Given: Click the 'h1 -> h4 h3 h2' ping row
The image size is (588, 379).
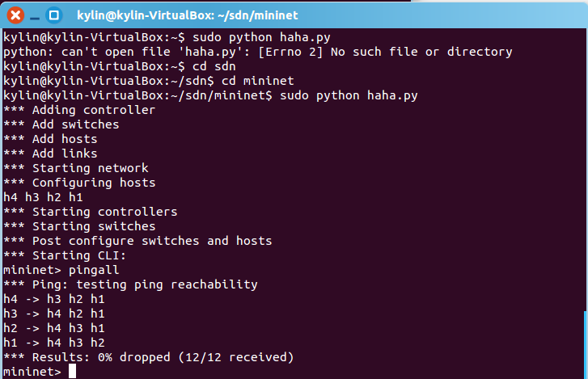Looking at the screenshot, I should [54, 343].
